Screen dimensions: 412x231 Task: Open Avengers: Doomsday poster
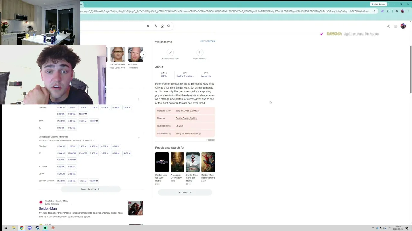(177, 162)
